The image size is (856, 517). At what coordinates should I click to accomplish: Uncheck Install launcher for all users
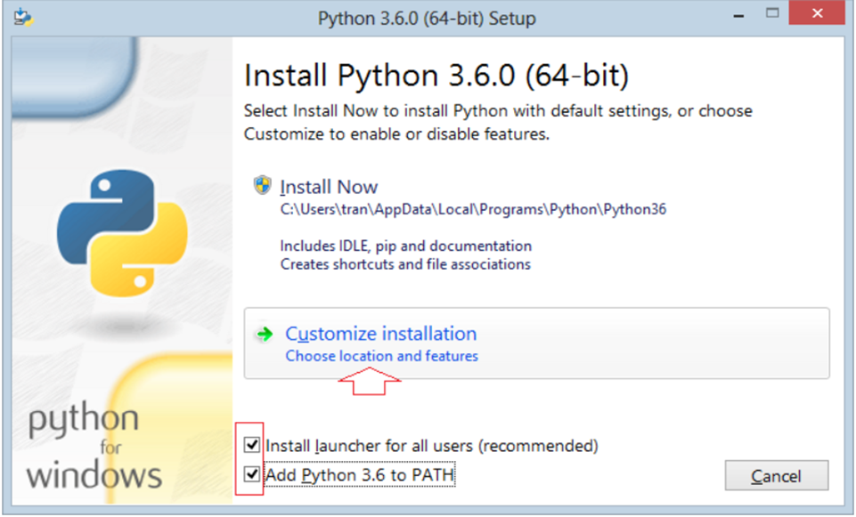252,445
